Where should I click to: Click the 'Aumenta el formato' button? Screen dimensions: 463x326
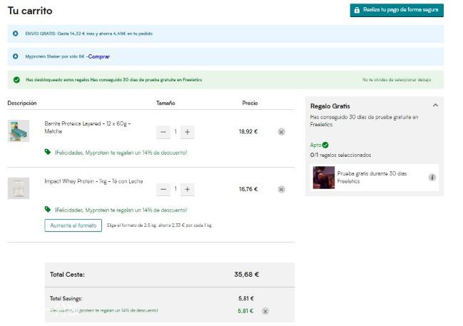[x=73, y=225]
